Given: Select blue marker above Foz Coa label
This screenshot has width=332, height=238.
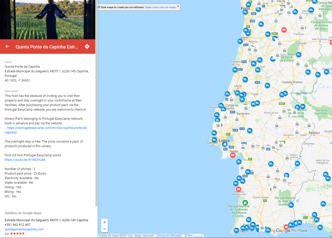Looking at the screenshot, I should 311,10.
